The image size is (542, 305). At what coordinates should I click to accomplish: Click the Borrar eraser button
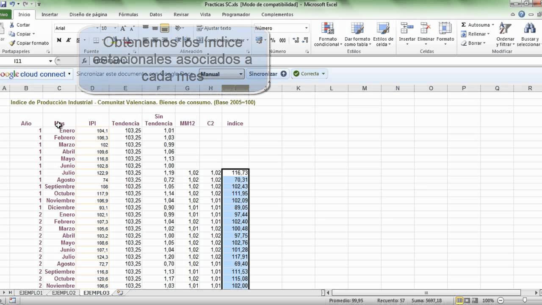click(473, 43)
